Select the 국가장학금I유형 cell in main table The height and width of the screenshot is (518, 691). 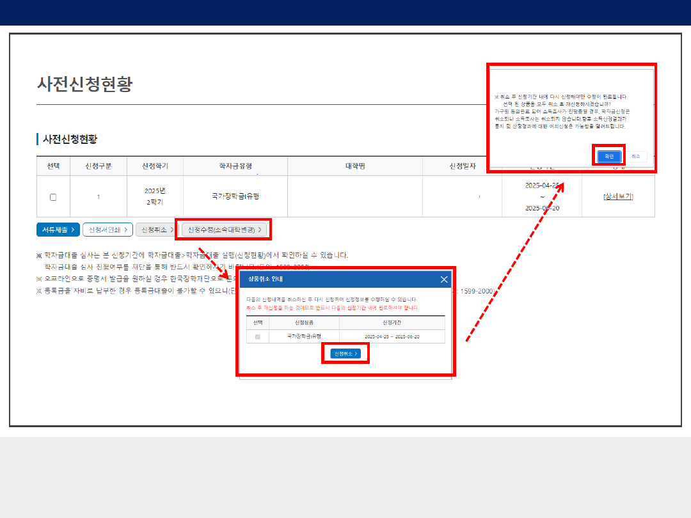click(x=235, y=196)
